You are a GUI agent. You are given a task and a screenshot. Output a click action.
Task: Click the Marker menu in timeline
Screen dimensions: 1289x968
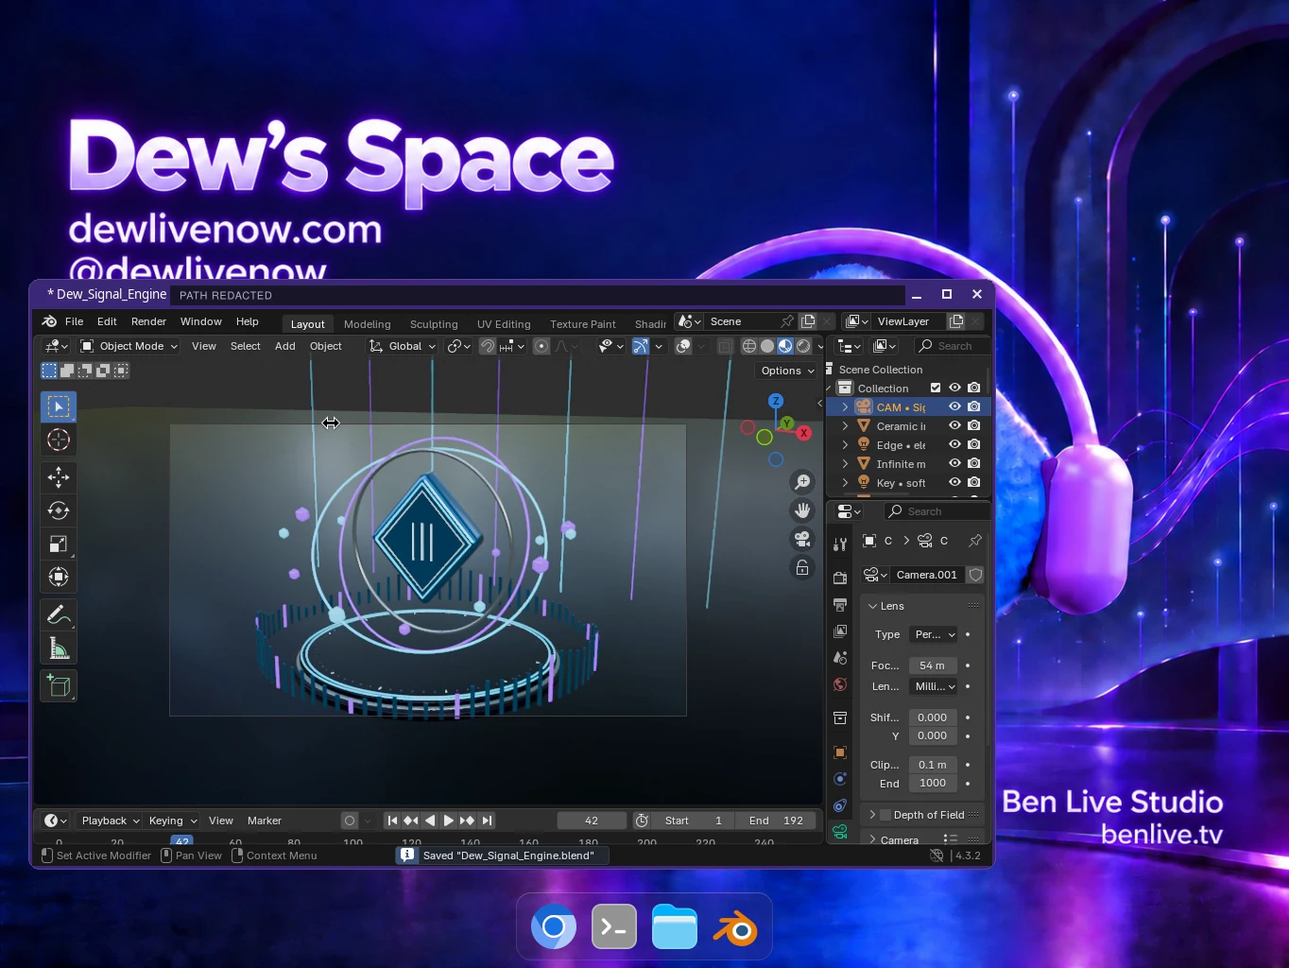coord(265,821)
